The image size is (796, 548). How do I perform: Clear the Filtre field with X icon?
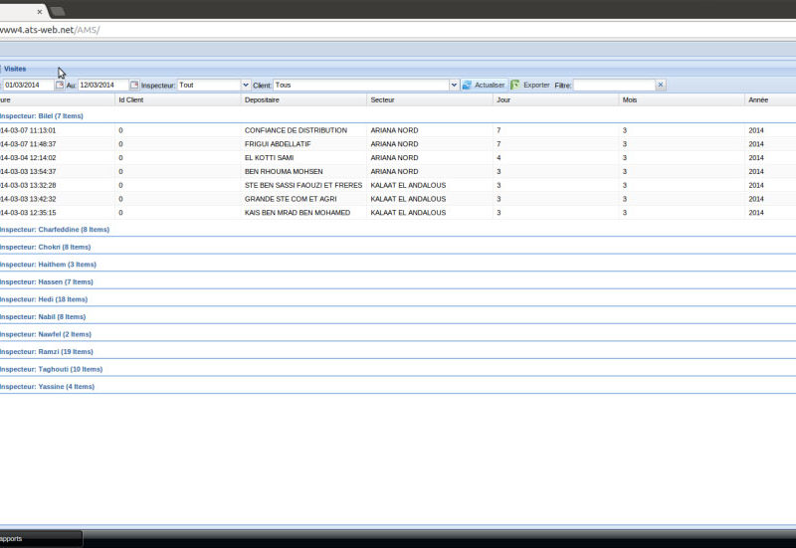click(x=661, y=86)
